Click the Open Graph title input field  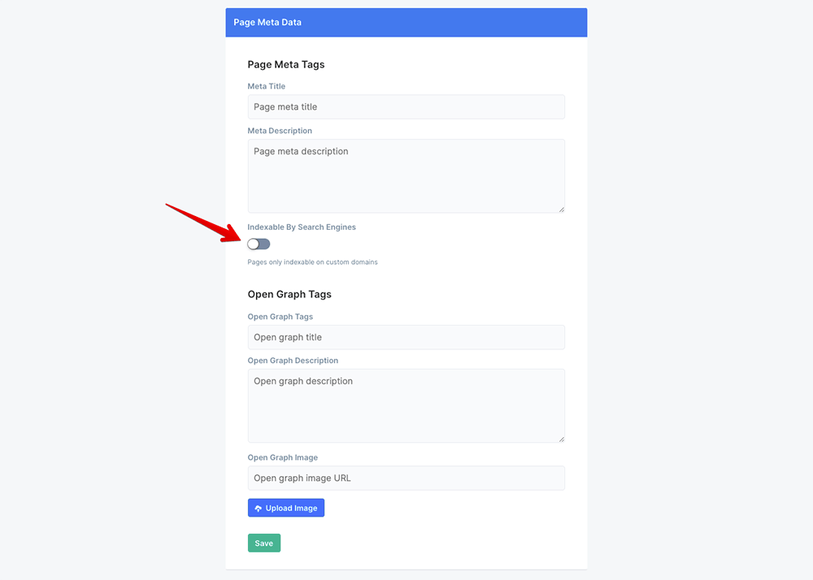point(406,337)
